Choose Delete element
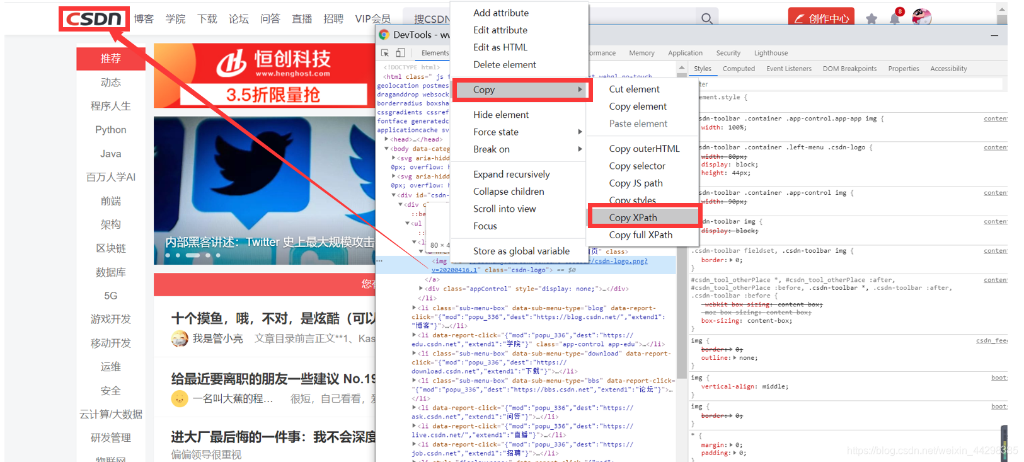The height and width of the screenshot is (462, 1024). click(x=505, y=65)
